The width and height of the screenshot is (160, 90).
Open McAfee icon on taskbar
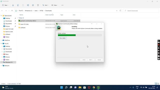(x=89, y=87)
